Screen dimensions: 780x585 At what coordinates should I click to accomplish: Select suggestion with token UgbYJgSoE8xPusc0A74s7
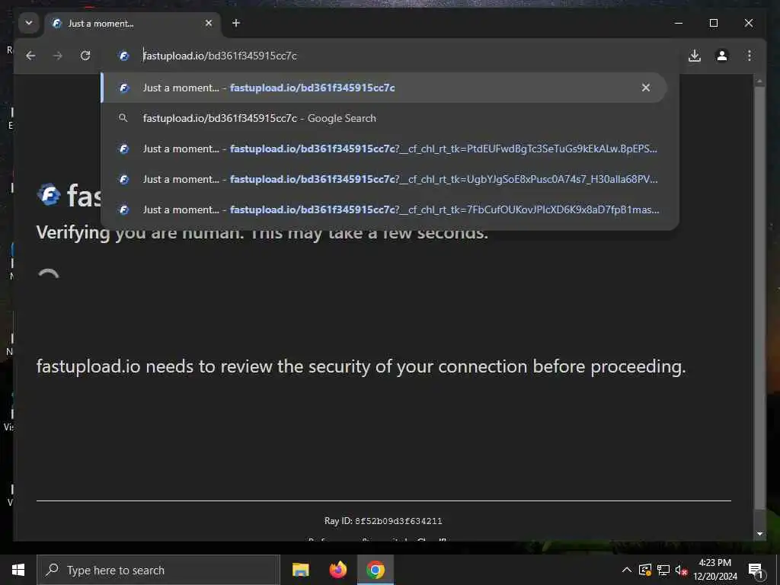[x=384, y=179]
